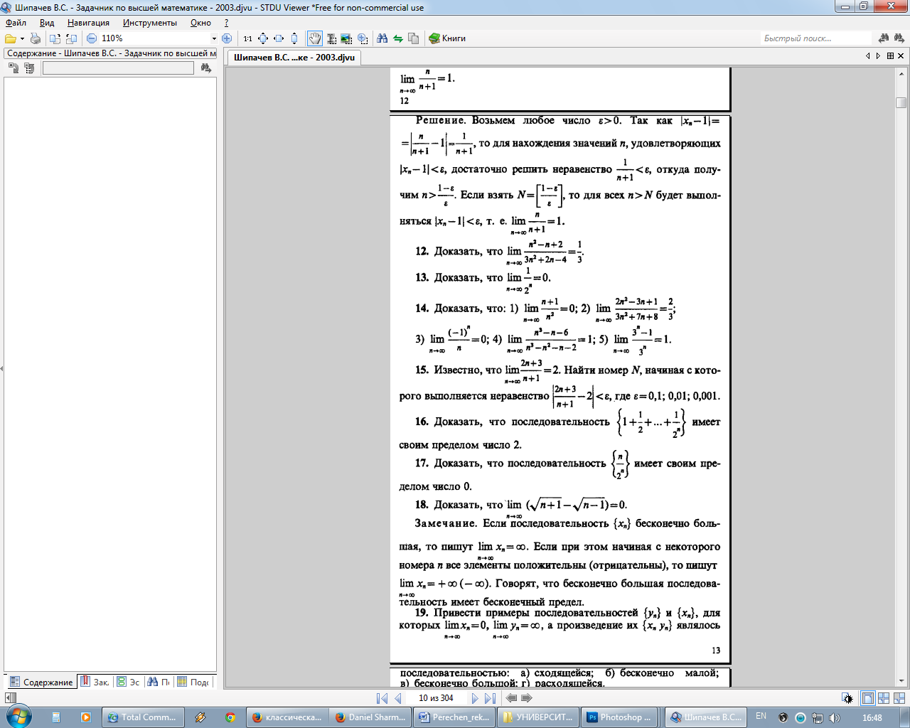Image resolution: width=910 pixels, height=728 pixels.
Task: Fit page to height
Action: pyautogui.click(x=294, y=38)
